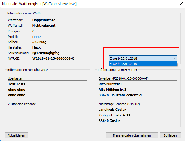Click Transferdaten übernehmen button

point(132,135)
